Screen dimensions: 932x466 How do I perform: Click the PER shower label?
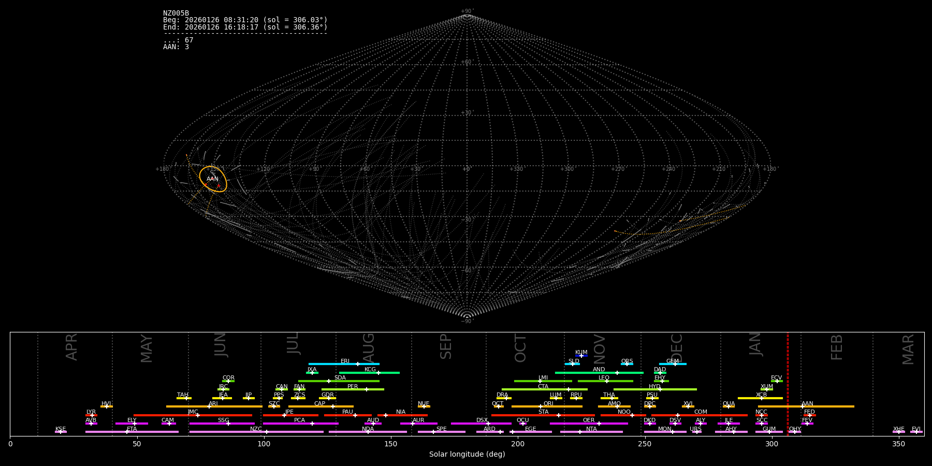pos(353,387)
